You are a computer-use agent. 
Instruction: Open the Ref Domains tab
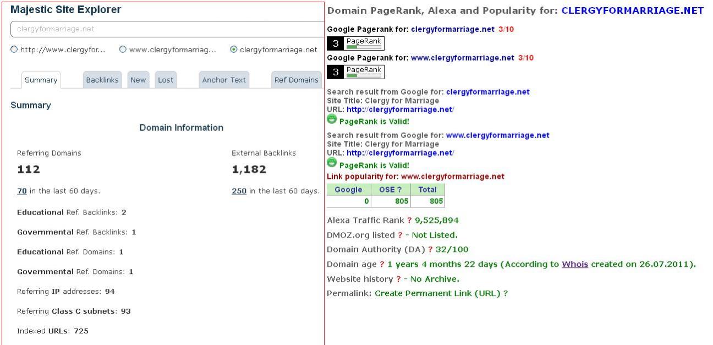(296, 80)
